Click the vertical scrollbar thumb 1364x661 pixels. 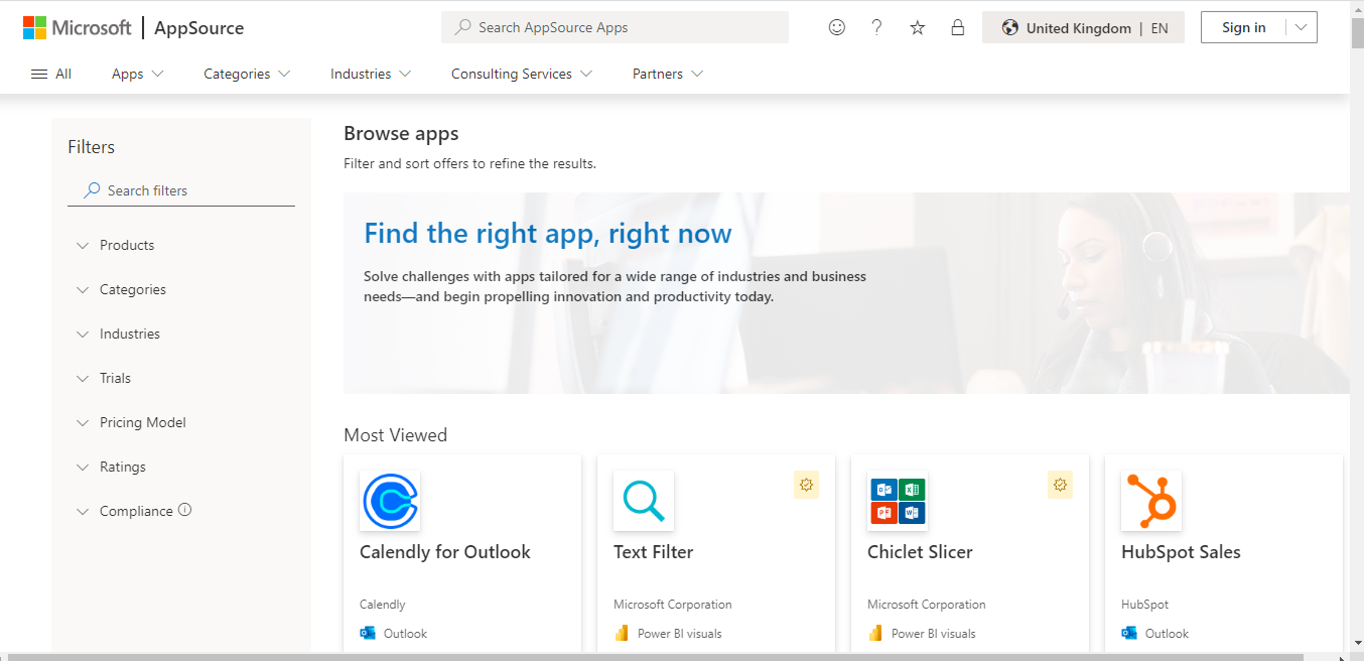pos(1357,33)
